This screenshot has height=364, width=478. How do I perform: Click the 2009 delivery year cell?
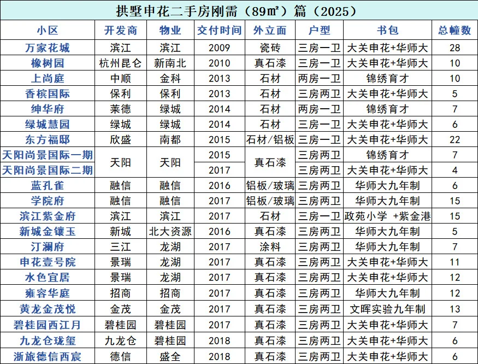coord(220,48)
